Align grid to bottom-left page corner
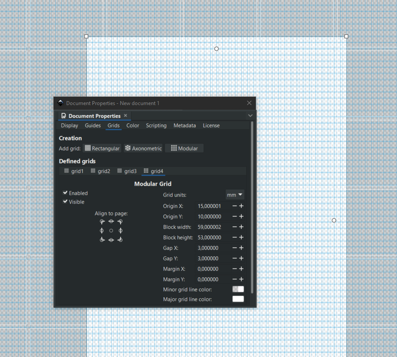Viewport: 397px width, 357px height. coord(102,239)
